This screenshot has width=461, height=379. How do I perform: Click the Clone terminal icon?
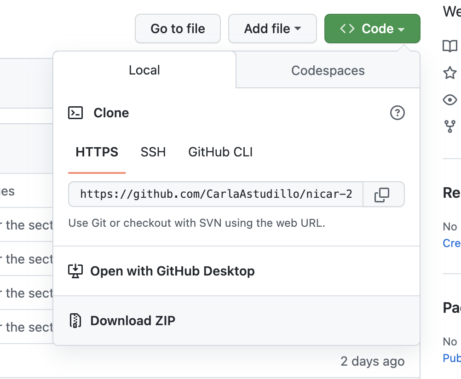click(75, 113)
